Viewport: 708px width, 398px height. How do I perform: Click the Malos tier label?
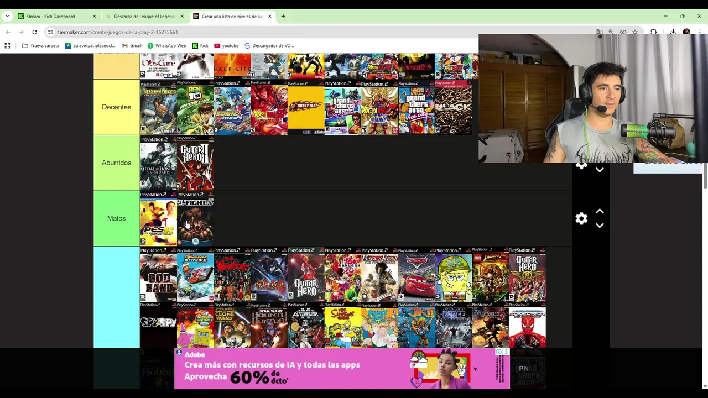116,218
